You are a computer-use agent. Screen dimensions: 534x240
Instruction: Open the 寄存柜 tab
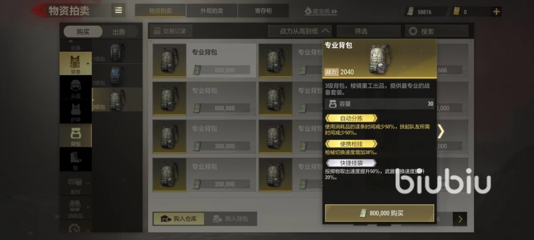263,10
